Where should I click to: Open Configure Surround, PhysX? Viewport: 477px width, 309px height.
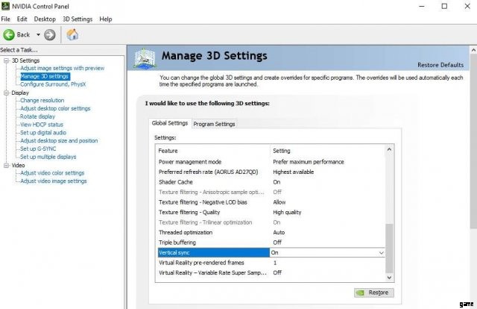pos(53,84)
